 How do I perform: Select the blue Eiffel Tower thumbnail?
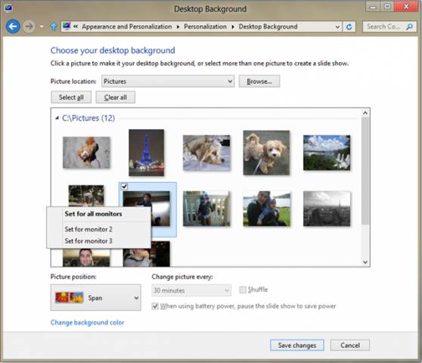click(146, 153)
